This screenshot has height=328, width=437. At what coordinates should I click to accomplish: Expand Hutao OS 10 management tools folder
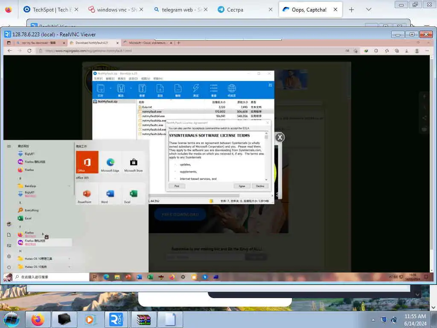coord(44,259)
